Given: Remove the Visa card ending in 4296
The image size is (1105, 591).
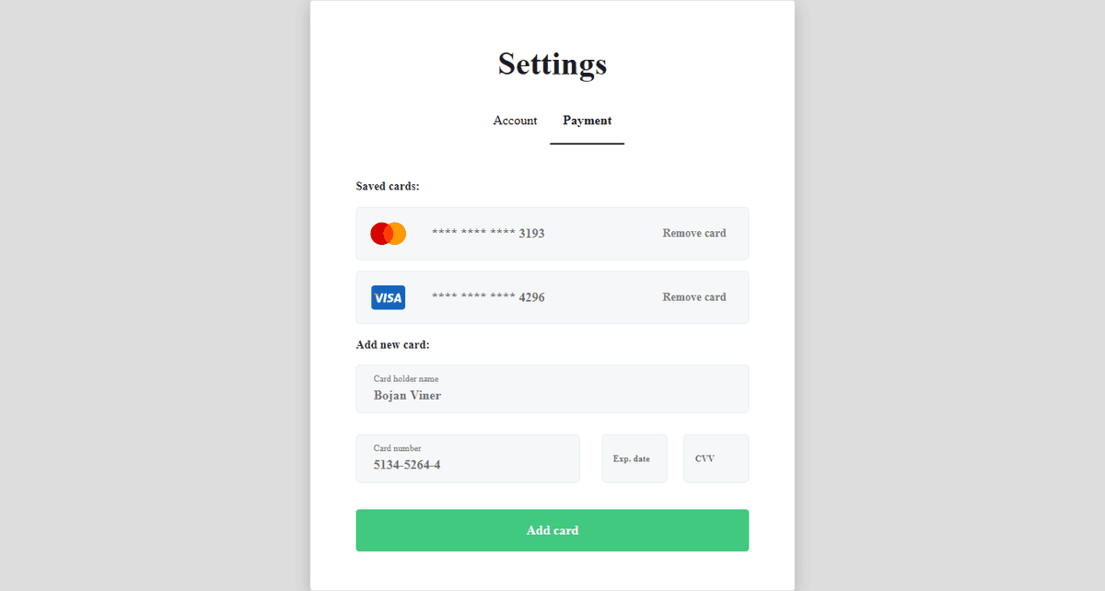Looking at the screenshot, I should (694, 296).
